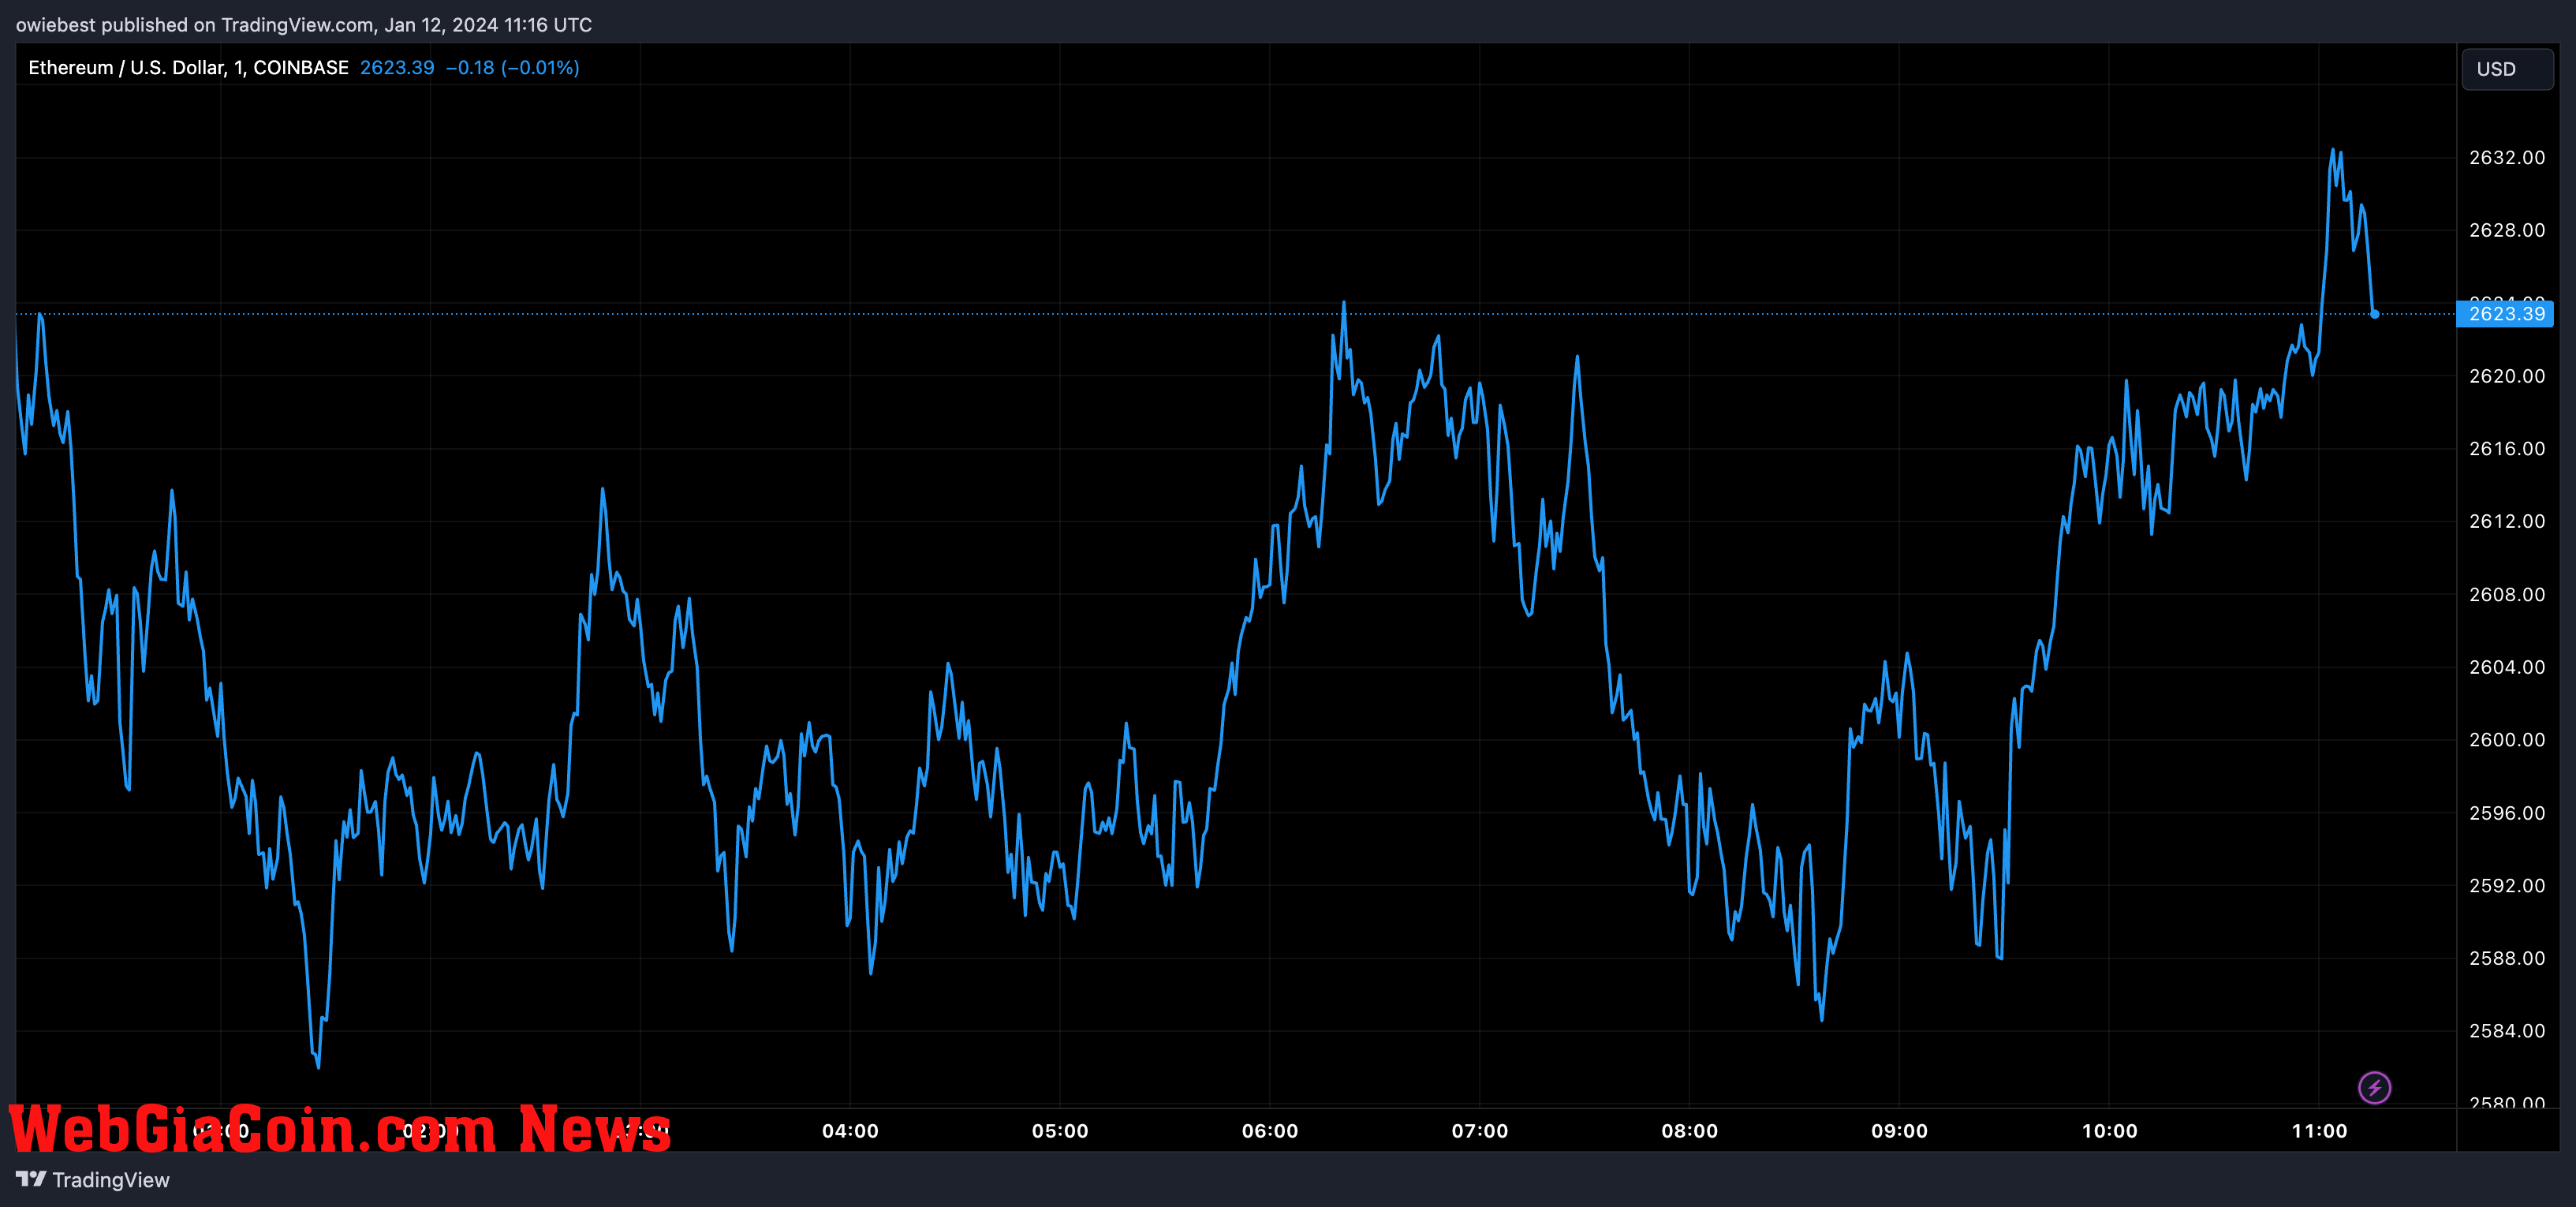Click the 10:00 time axis label
2576x1207 pixels.
(x=2110, y=1131)
